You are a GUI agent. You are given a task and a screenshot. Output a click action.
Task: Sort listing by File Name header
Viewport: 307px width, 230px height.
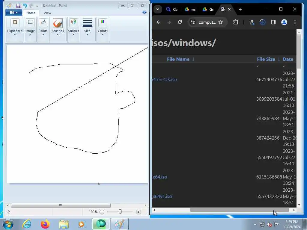tap(178, 59)
